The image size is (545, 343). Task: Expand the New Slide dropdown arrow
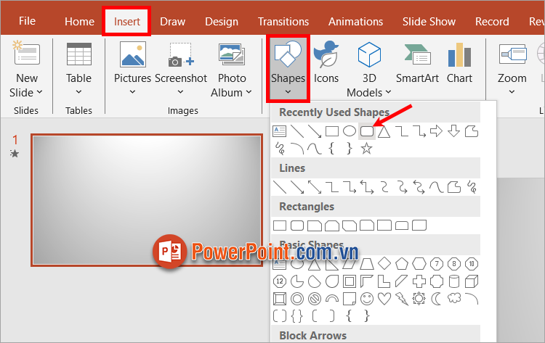[x=39, y=93]
